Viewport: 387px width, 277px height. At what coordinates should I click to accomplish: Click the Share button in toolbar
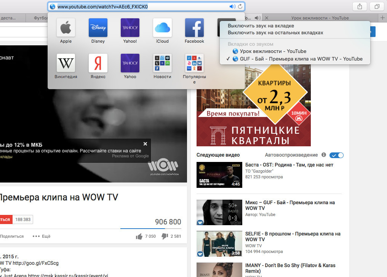pyautogui.click(x=359, y=6)
